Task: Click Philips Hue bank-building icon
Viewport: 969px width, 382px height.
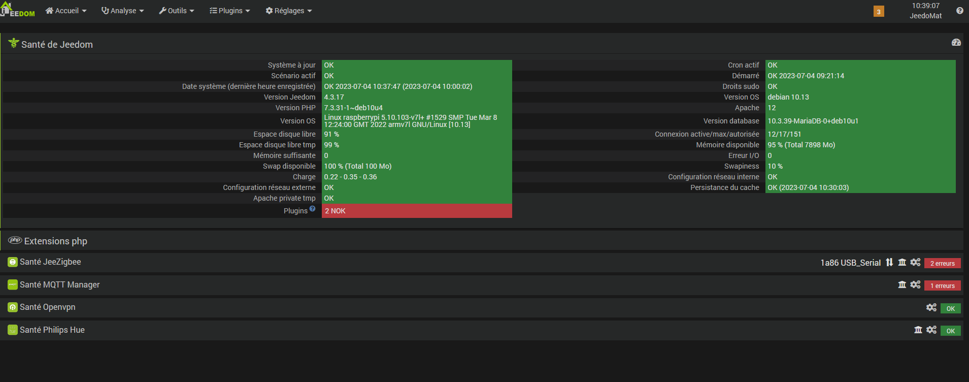Action: tap(918, 330)
